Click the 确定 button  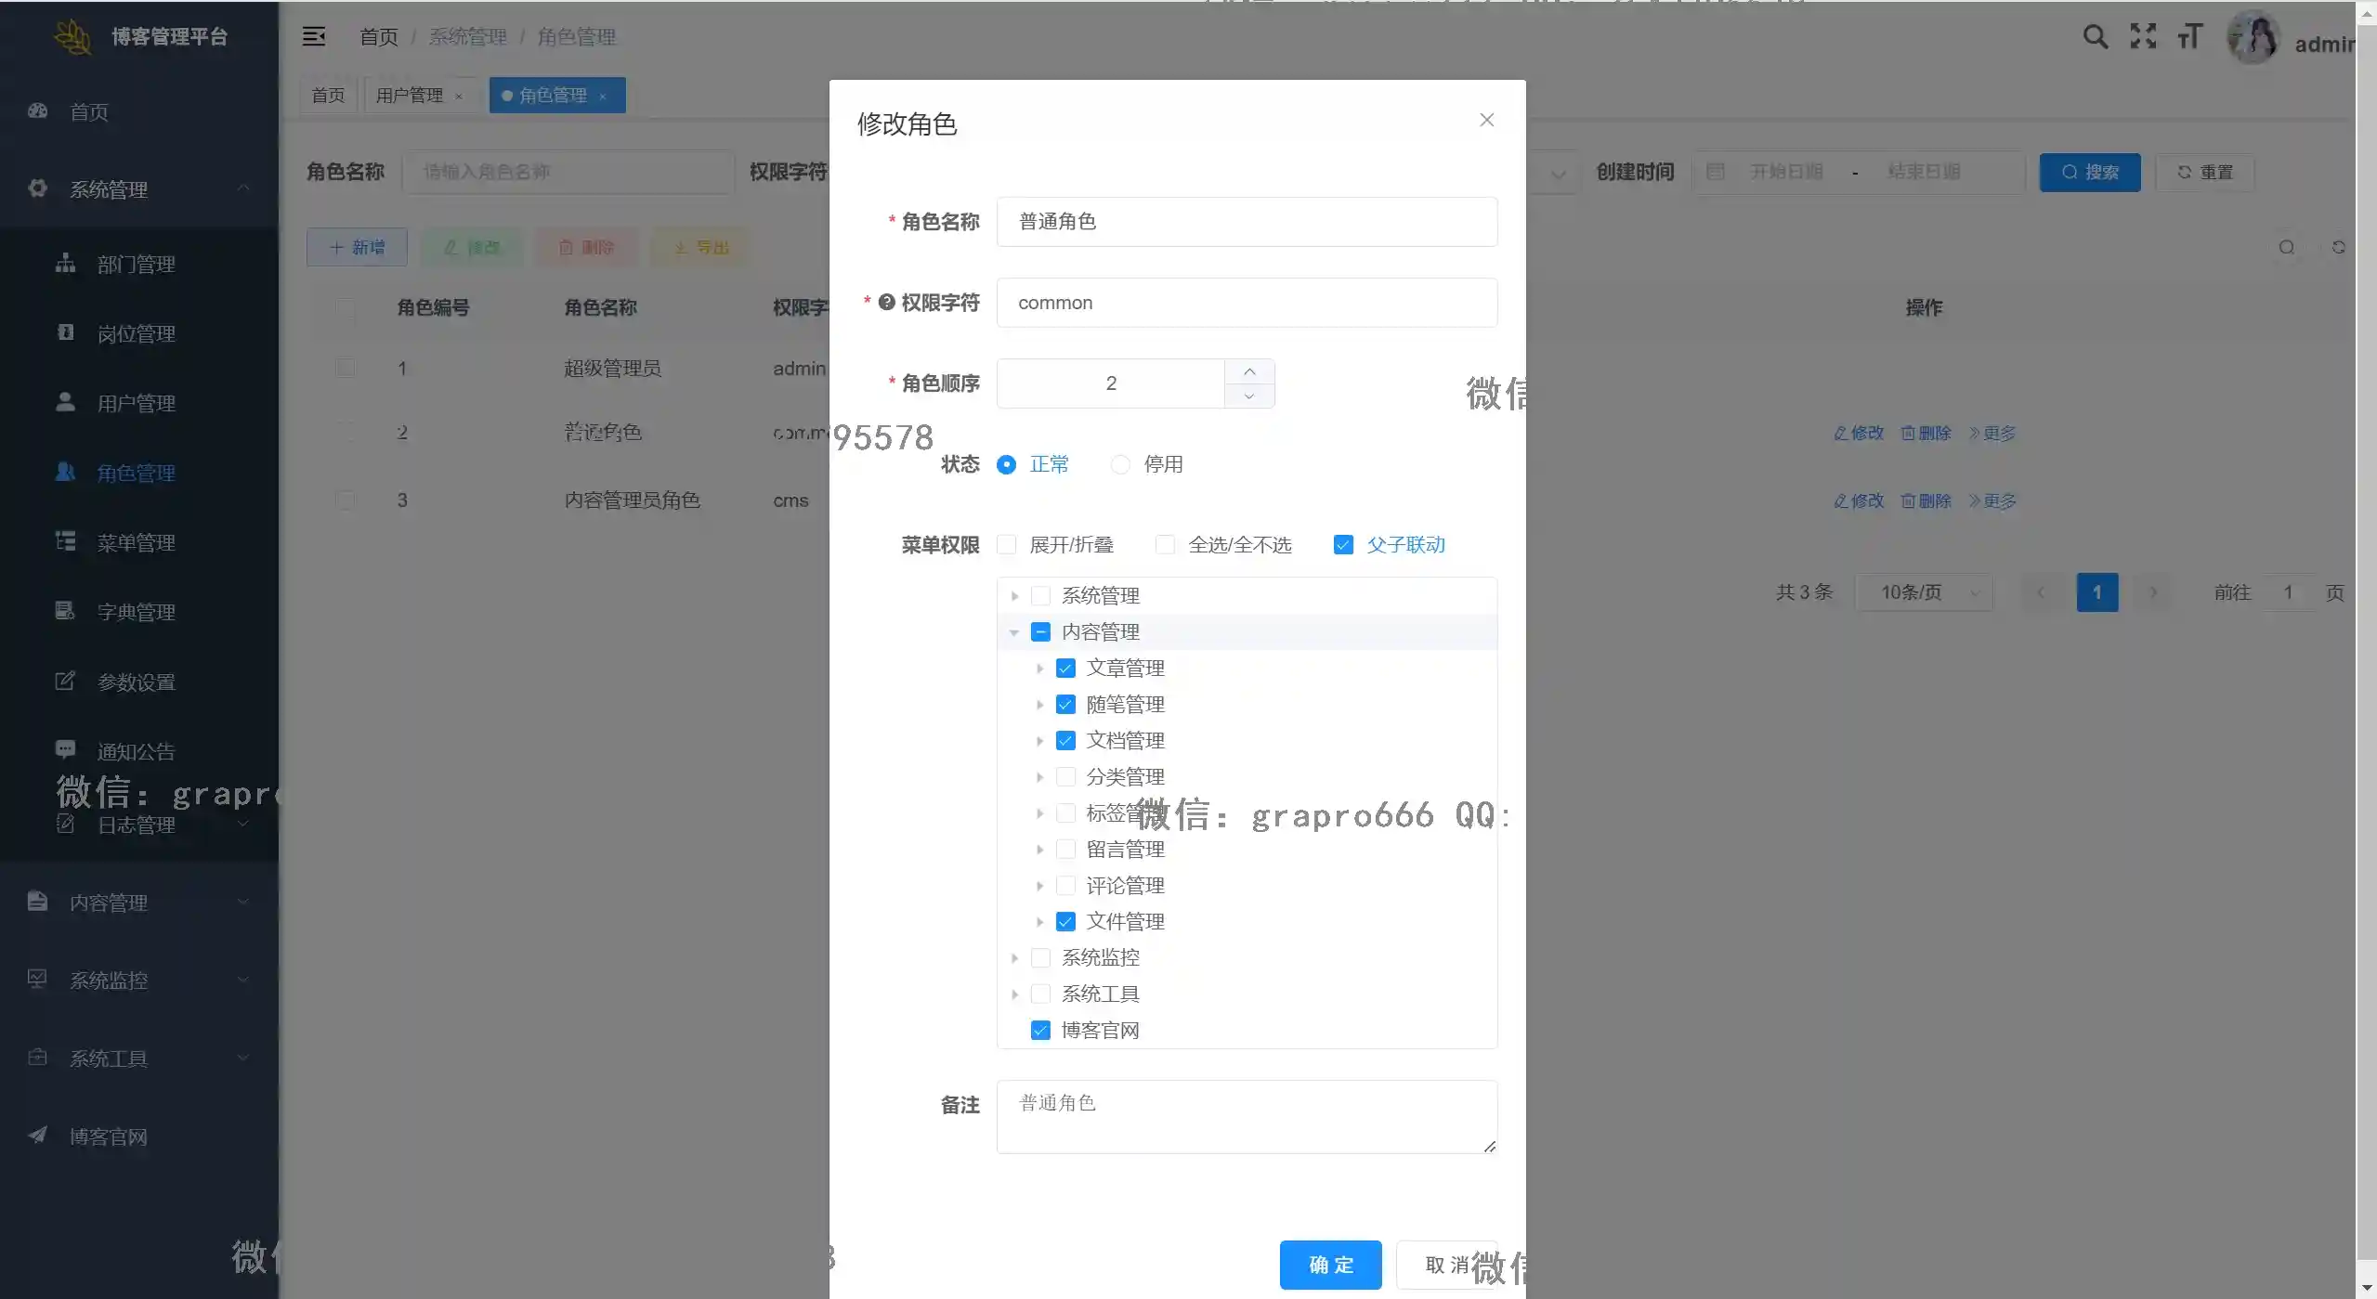1330,1265
